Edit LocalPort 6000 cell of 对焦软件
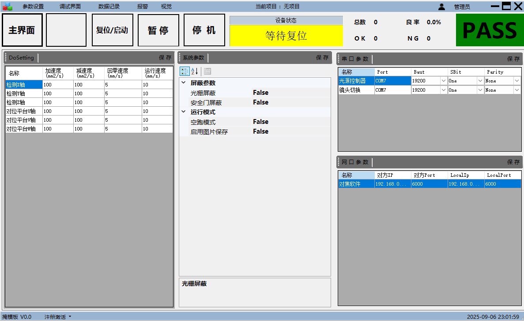The width and height of the screenshot is (524, 321). (503, 184)
